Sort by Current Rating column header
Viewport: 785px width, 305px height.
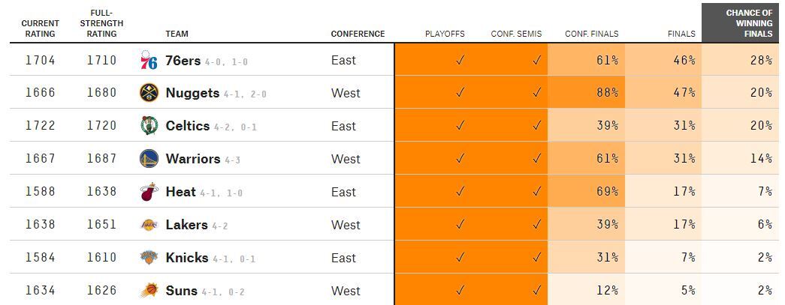[x=40, y=28]
